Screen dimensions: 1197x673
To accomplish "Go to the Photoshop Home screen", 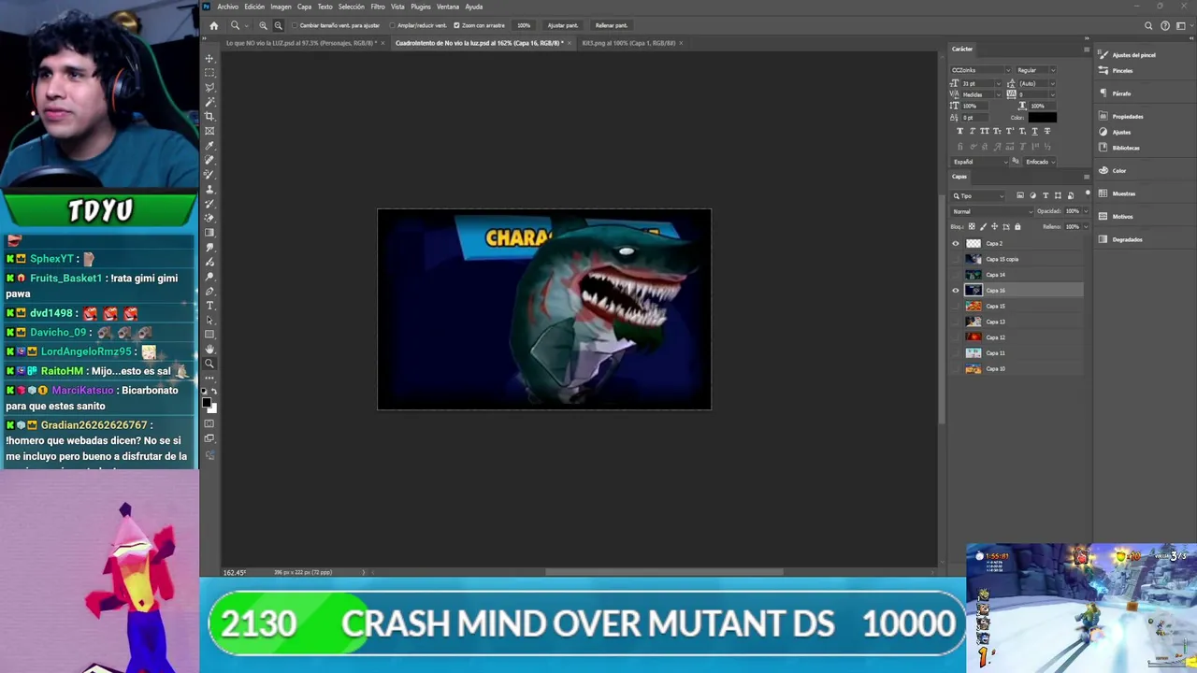I will click(x=213, y=25).
